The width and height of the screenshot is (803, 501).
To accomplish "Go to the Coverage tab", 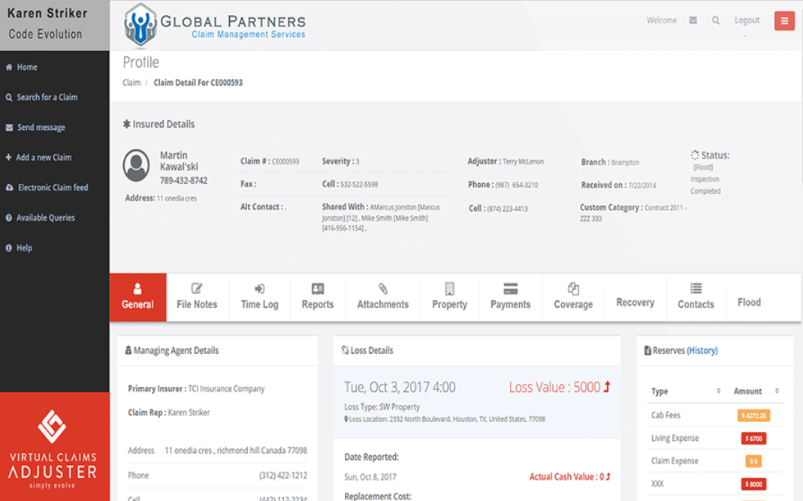I will click(x=573, y=297).
